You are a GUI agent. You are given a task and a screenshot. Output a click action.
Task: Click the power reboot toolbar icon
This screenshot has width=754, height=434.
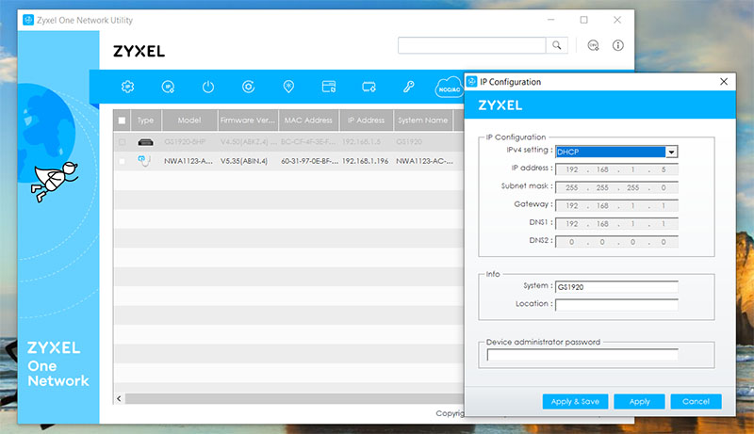pos(207,87)
